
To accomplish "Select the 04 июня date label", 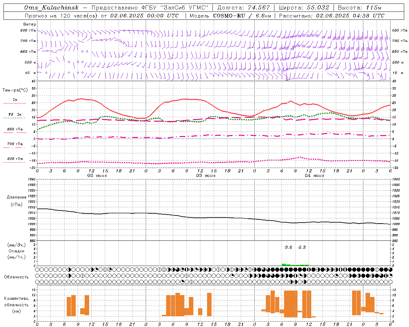I will (314, 176).
